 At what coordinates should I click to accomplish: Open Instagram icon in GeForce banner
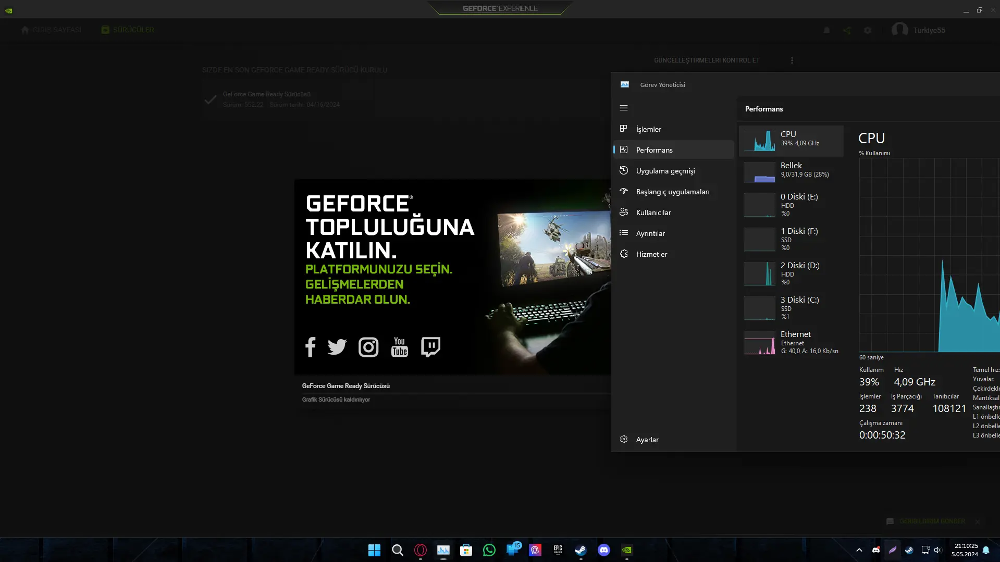pyautogui.click(x=368, y=347)
